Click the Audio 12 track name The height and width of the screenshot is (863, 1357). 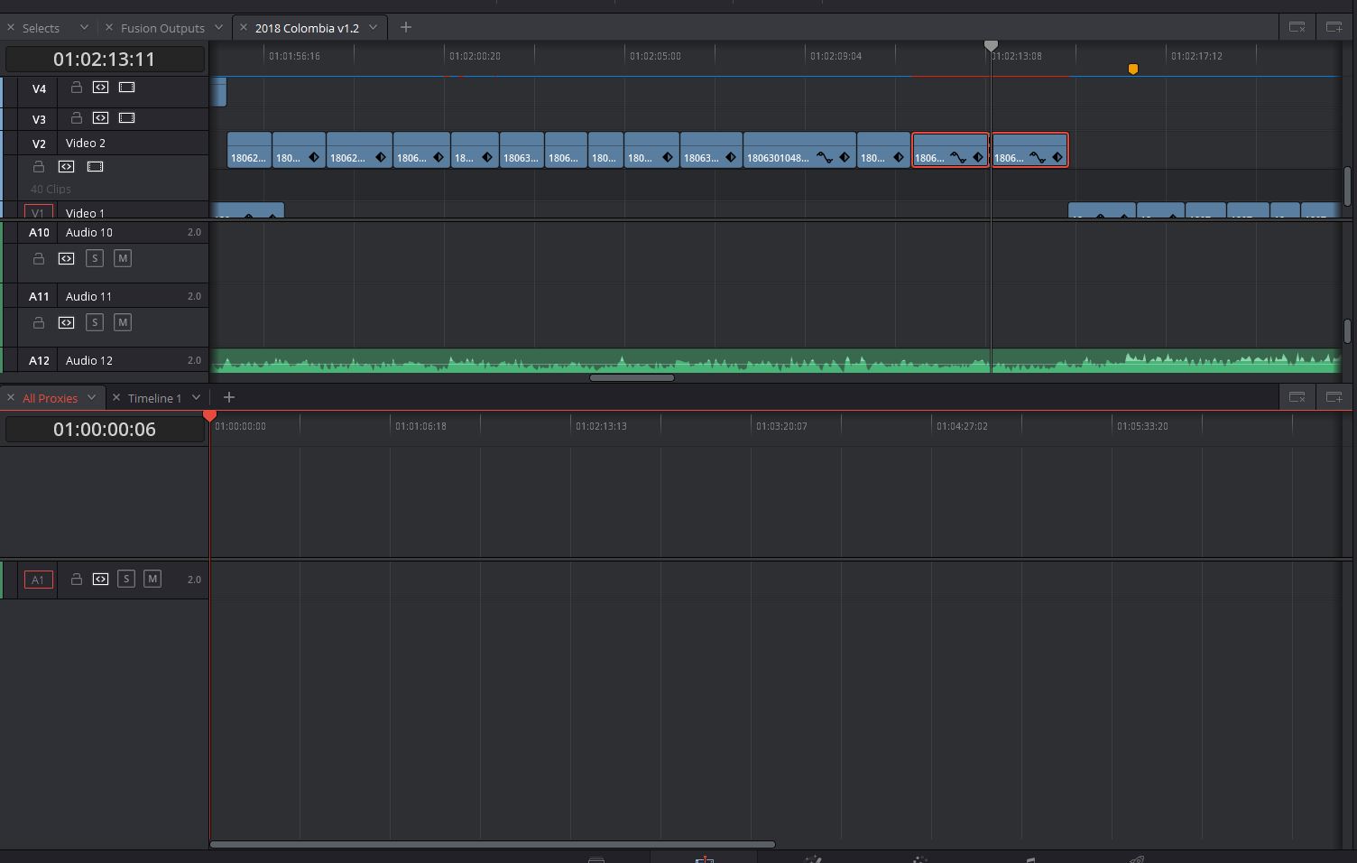(88, 360)
